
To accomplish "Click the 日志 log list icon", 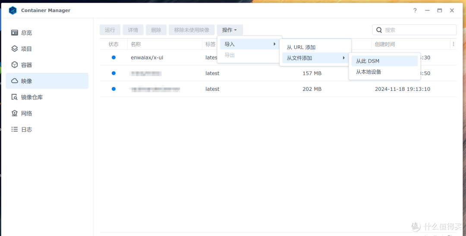I will pos(15,129).
